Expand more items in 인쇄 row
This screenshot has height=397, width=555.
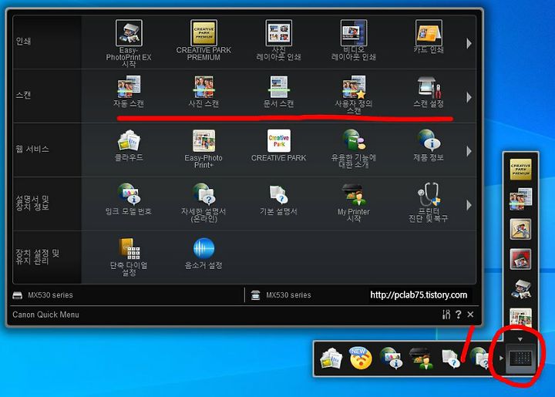click(469, 43)
